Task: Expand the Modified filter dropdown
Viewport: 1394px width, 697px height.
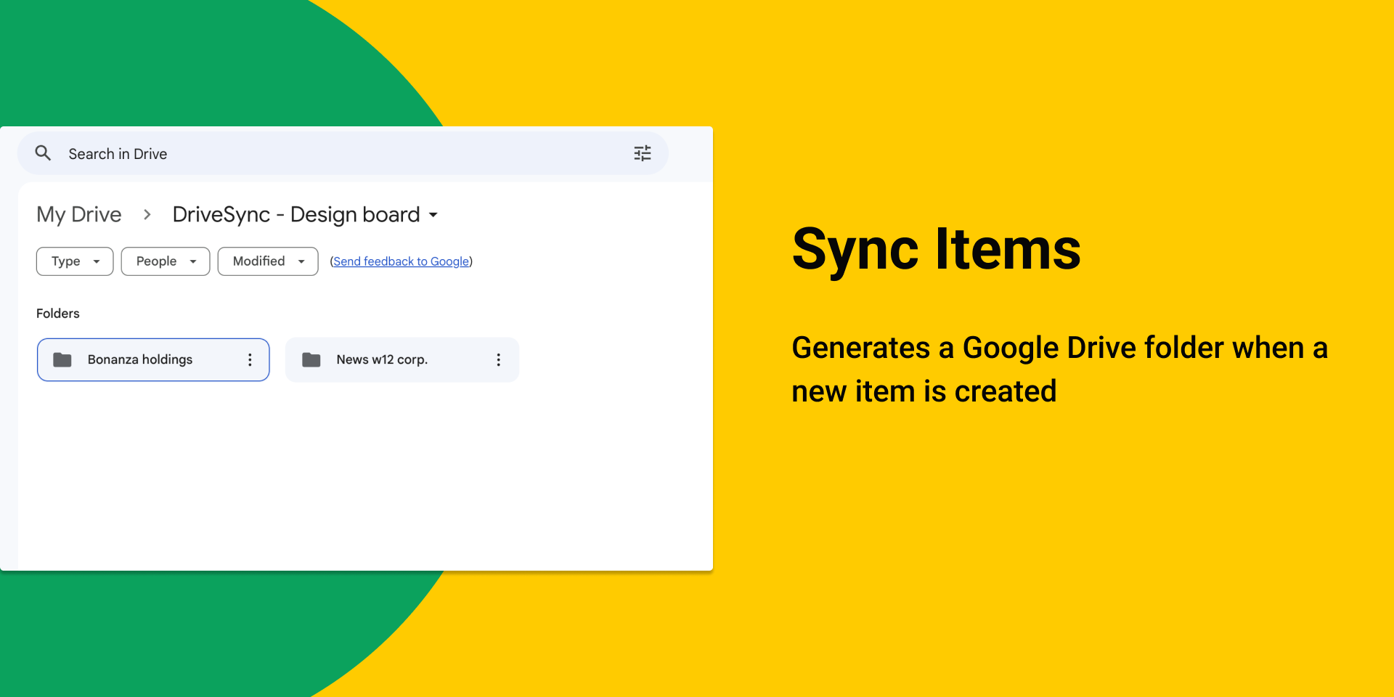Action: [x=268, y=261]
